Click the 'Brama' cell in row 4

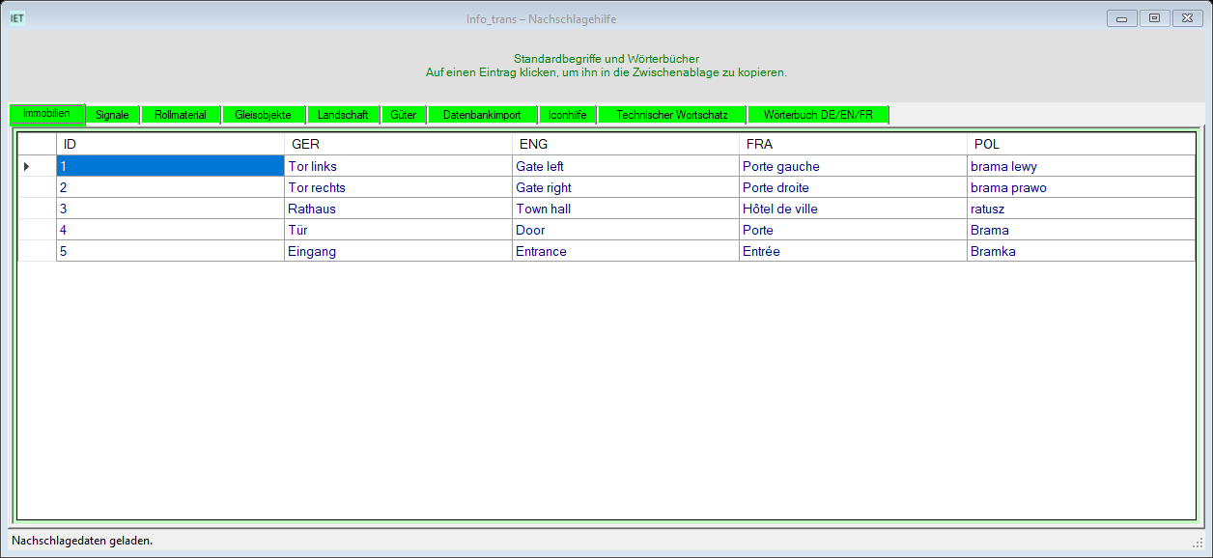coord(1081,230)
